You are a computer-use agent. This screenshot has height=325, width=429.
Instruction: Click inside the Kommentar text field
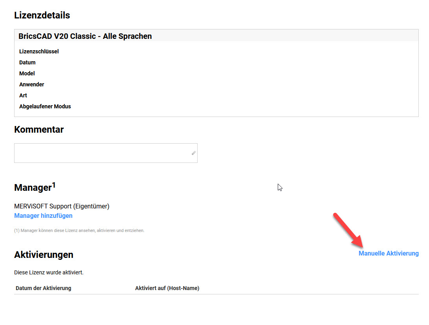point(102,153)
